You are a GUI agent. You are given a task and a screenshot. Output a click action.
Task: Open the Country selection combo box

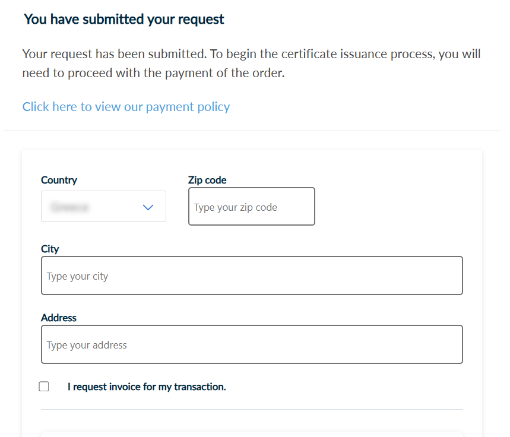coord(103,206)
